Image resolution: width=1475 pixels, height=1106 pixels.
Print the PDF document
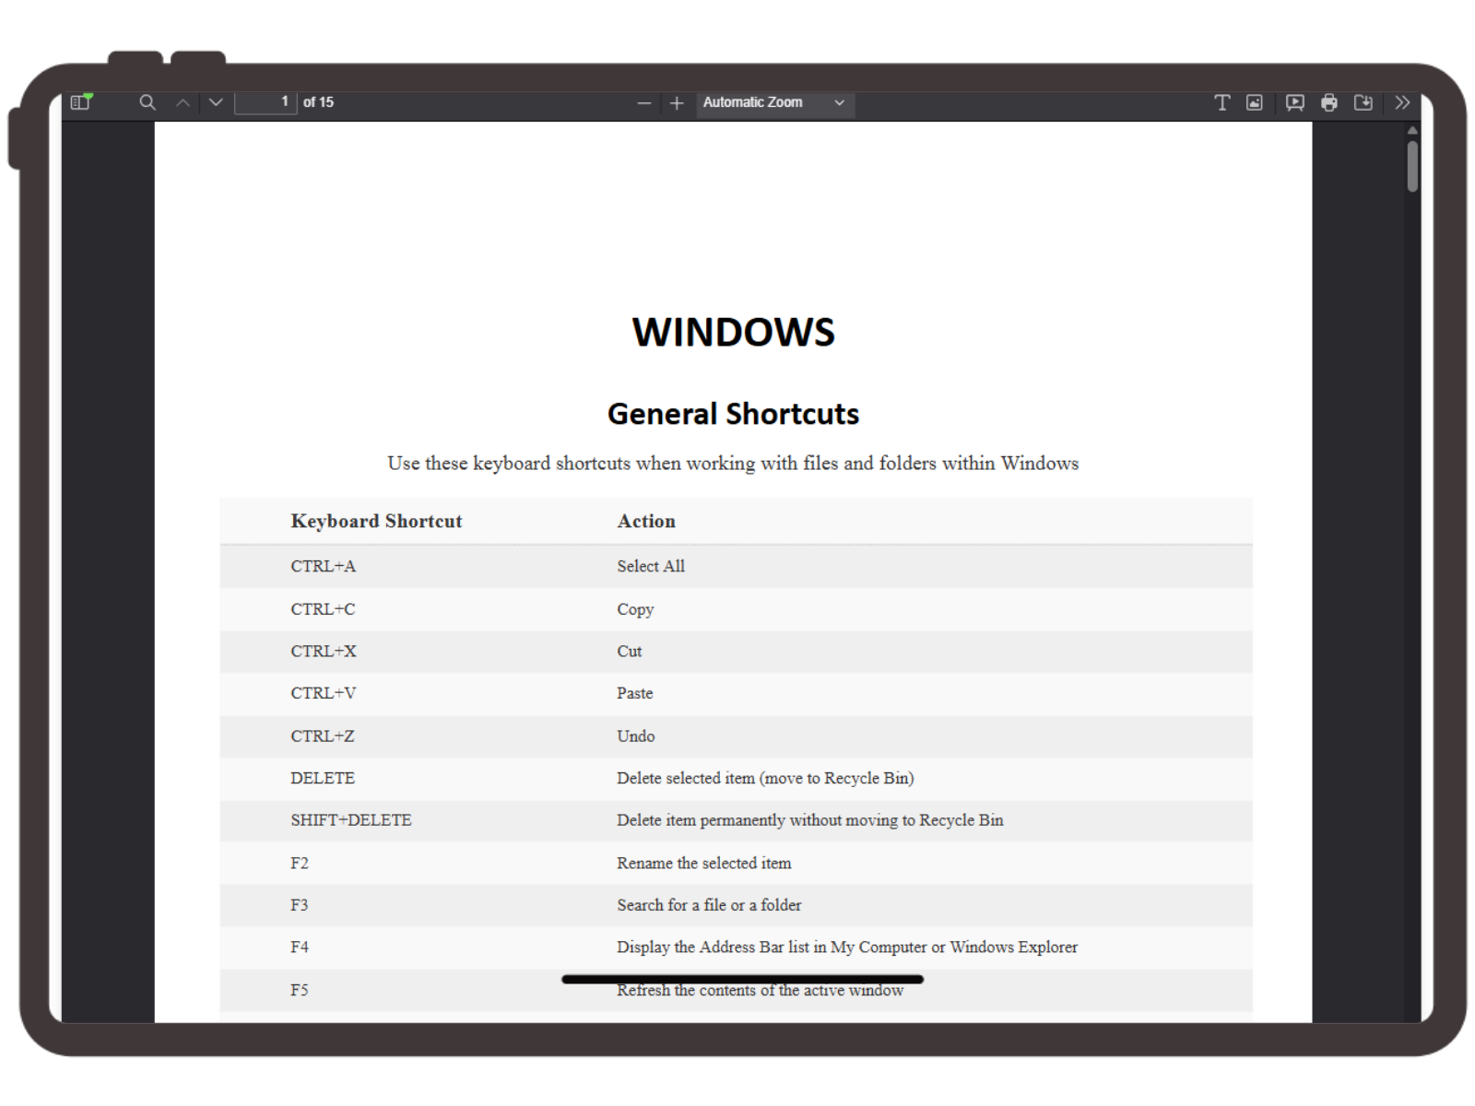(1329, 102)
